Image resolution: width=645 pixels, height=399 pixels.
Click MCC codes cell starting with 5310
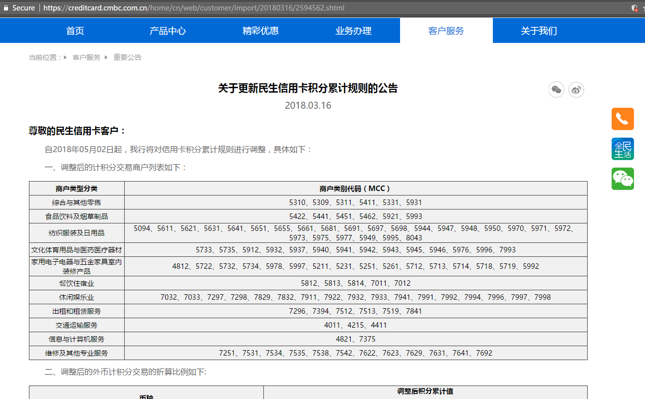coord(356,202)
